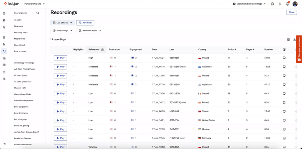The image size is (302, 149).
Task: Click the Hotjar logo
Action: (x=12, y=4)
